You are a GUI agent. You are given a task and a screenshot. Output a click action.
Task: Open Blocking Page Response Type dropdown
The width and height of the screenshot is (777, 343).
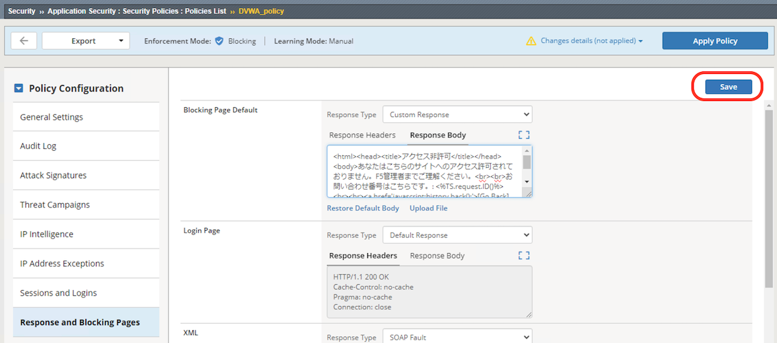pos(457,114)
